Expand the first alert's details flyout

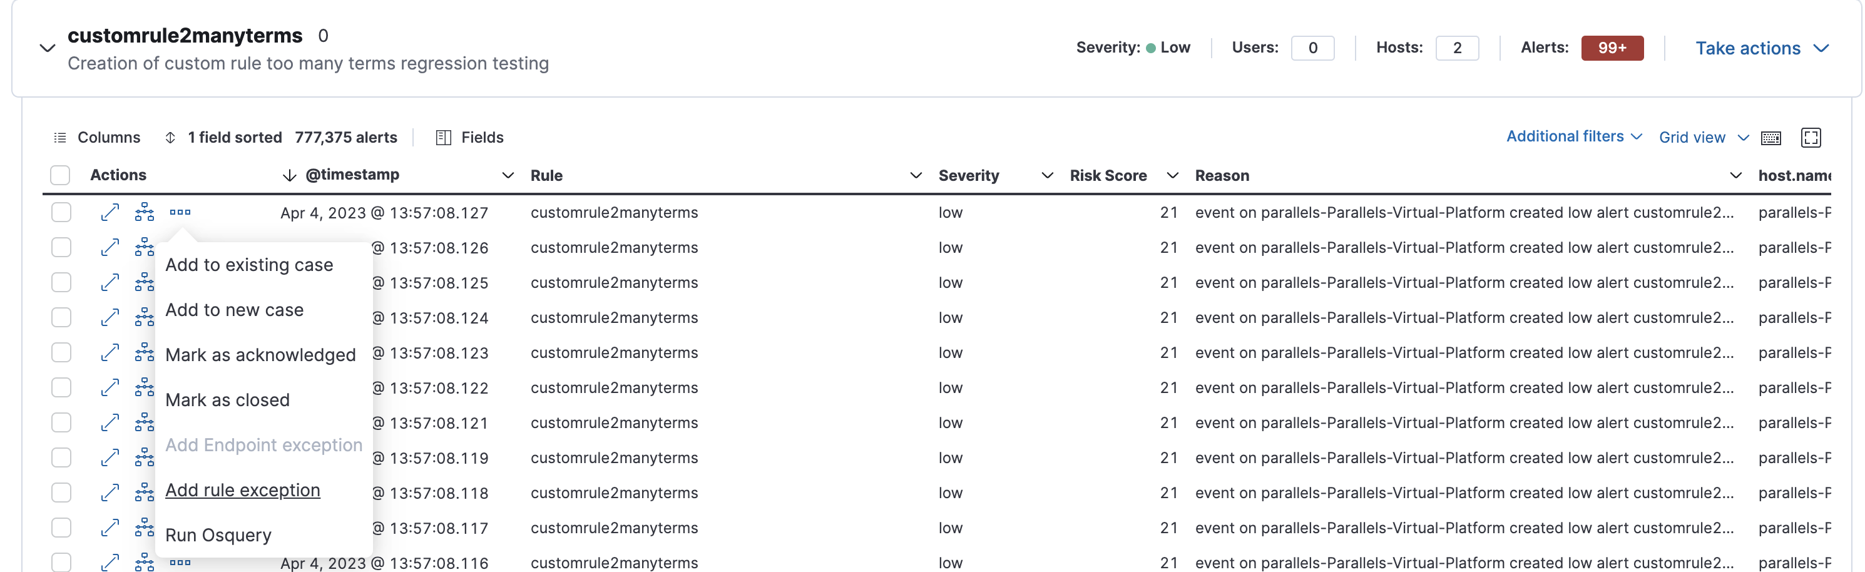pos(110,212)
